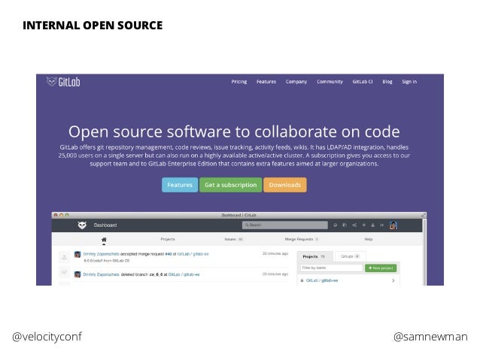Click the plus new project navbar icon

coord(364,225)
